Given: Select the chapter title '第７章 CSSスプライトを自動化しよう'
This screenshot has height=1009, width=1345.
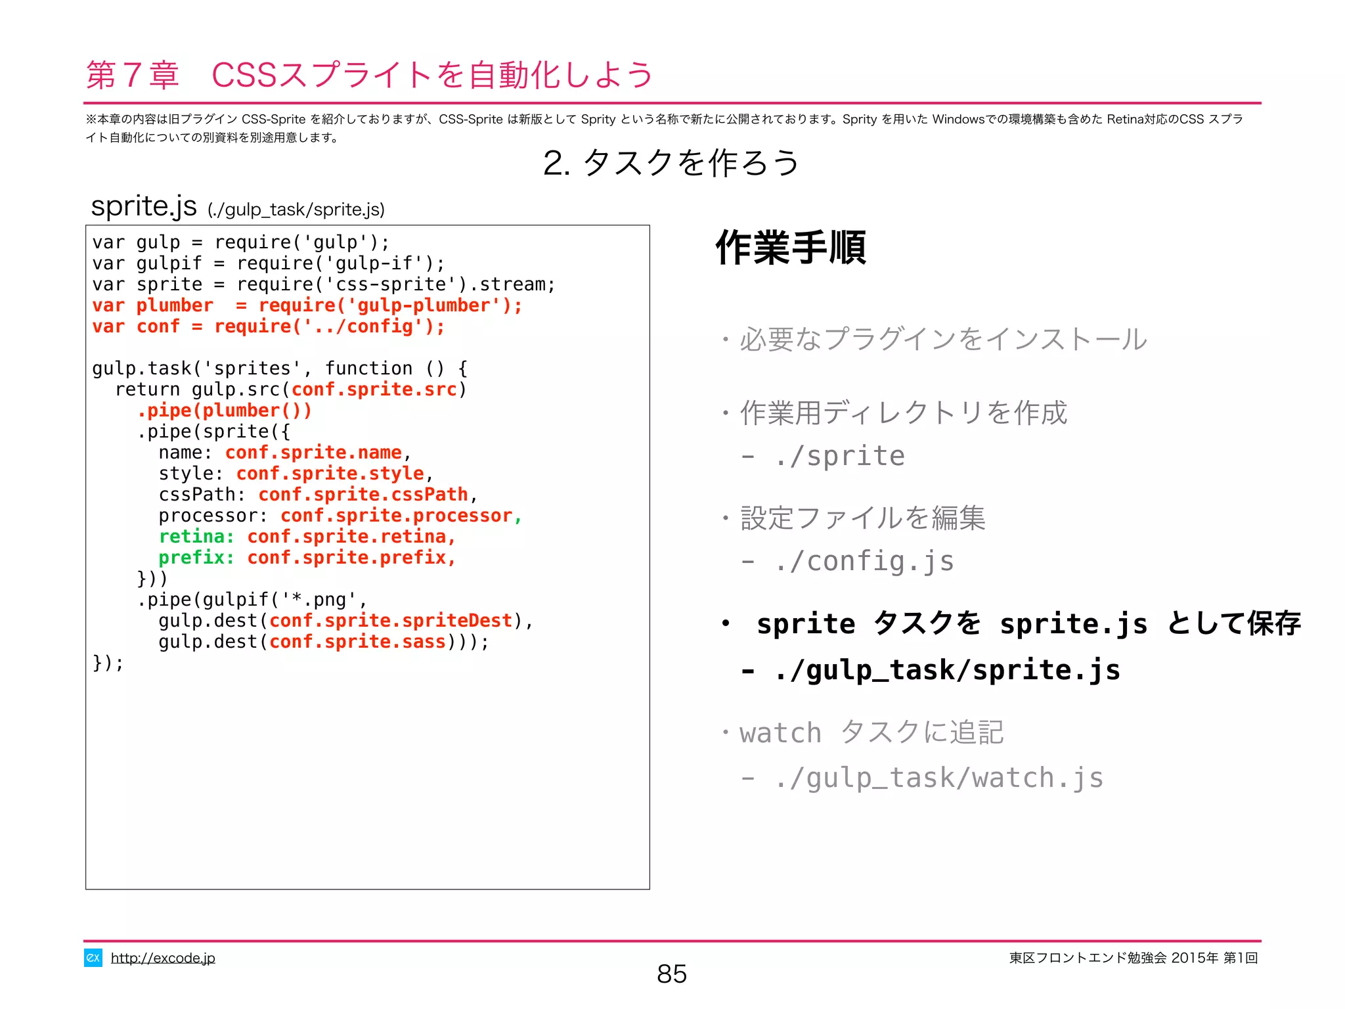Looking at the screenshot, I should [x=370, y=74].
